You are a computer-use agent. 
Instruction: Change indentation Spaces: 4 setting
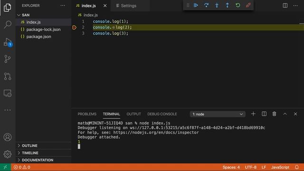coord(231,167)
